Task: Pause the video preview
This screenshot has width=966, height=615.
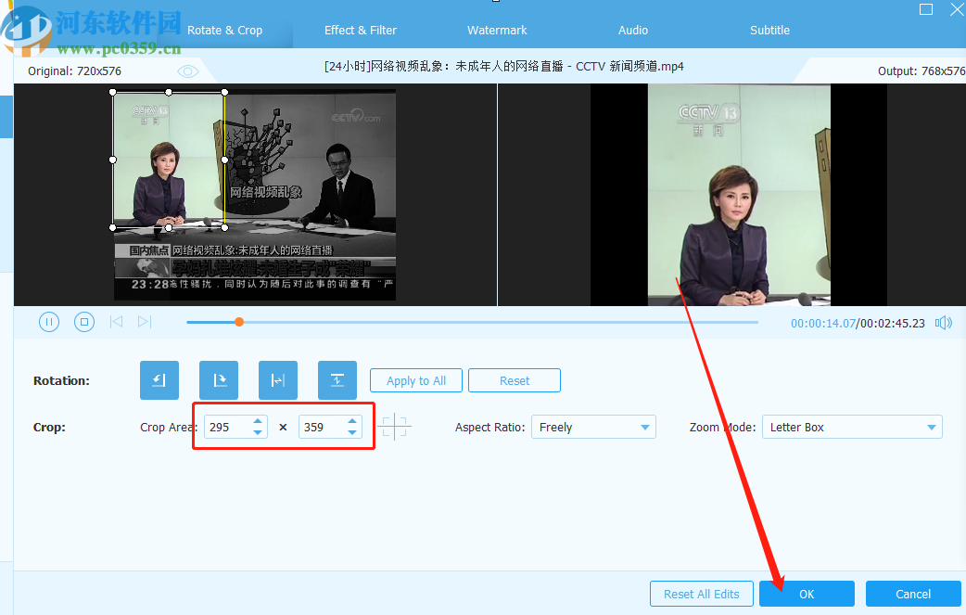Action: (x=48, y=321)
